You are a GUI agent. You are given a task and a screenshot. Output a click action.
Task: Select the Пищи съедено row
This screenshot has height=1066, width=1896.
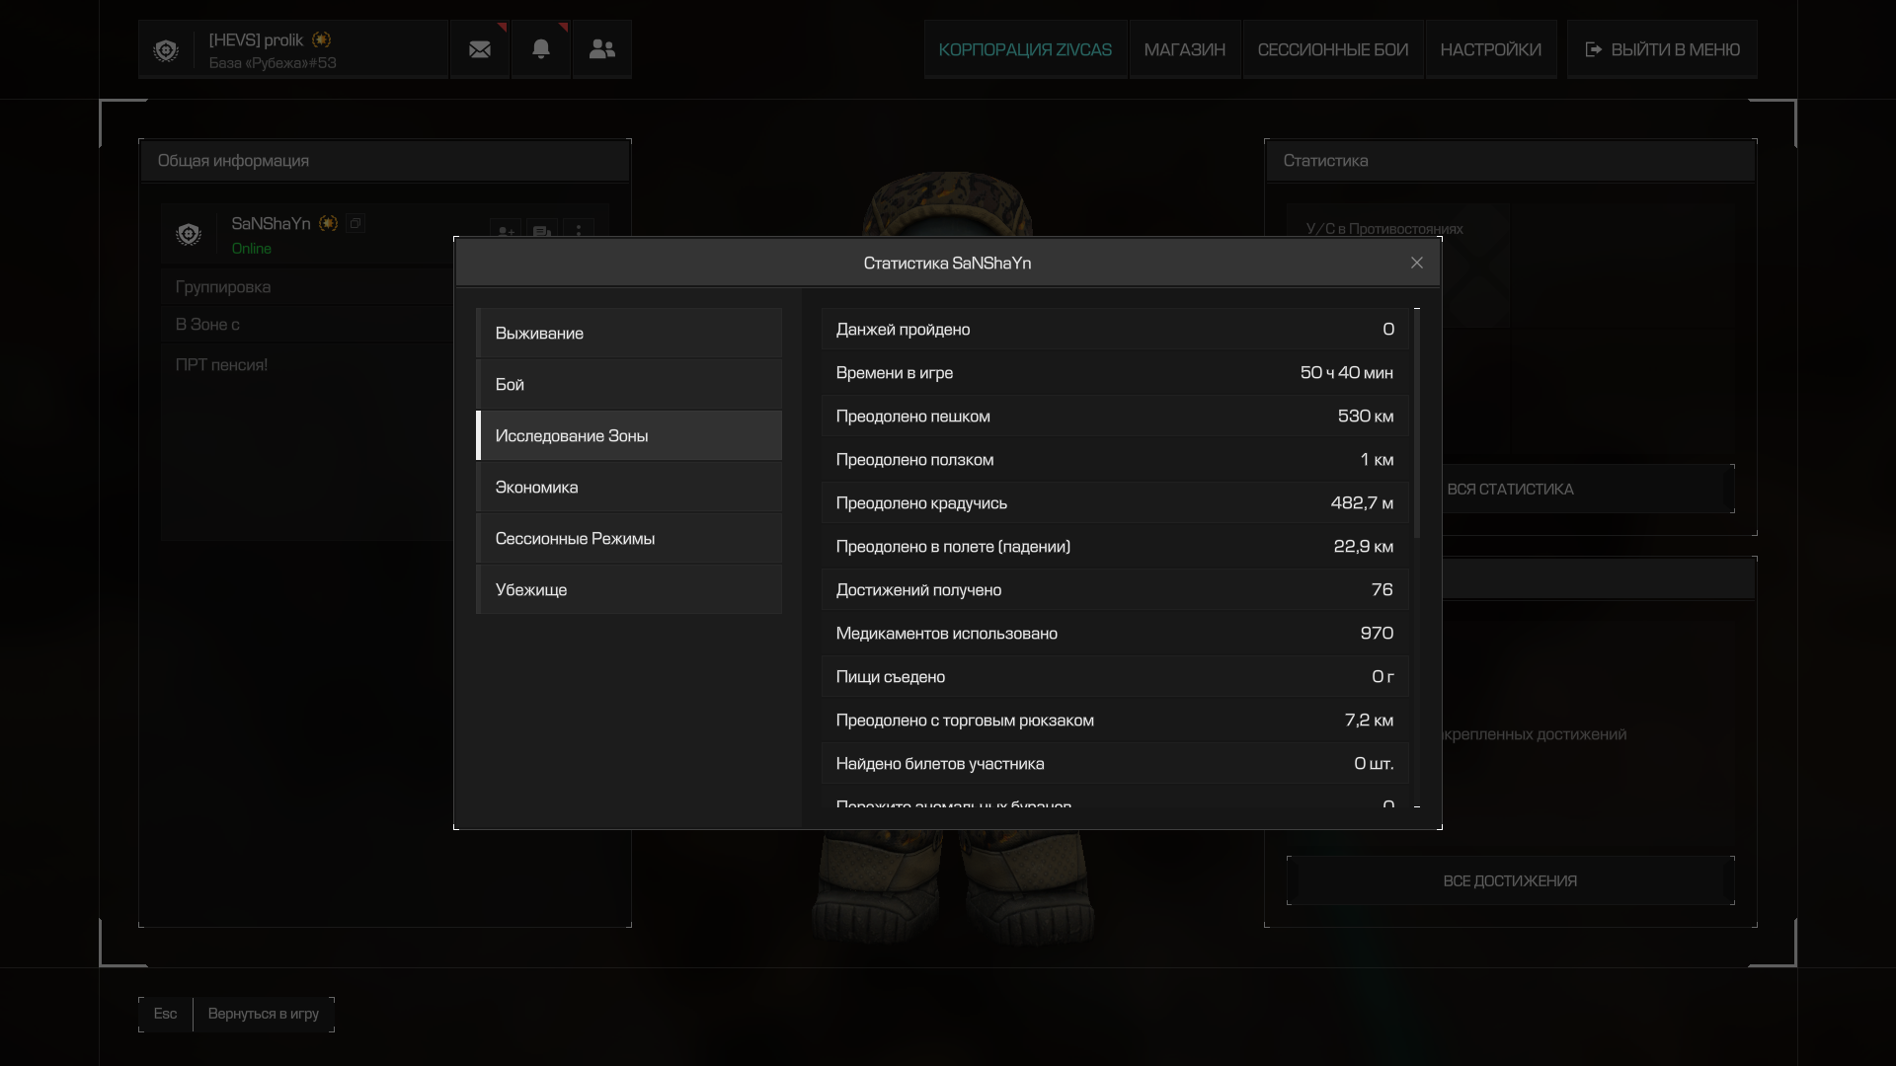(1115, 677)
